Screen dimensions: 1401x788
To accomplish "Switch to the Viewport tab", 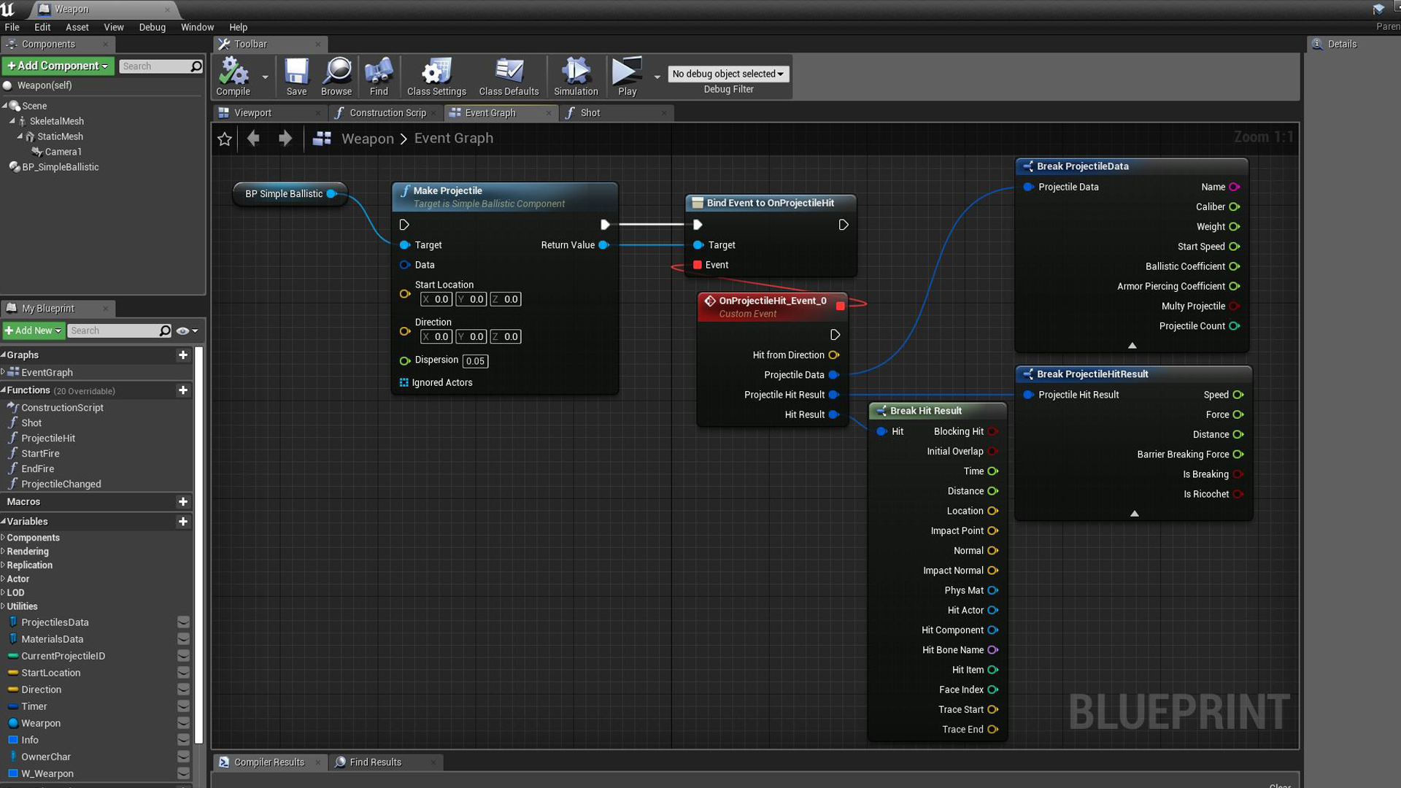I will pyautogui.click(x=253, y=112).
